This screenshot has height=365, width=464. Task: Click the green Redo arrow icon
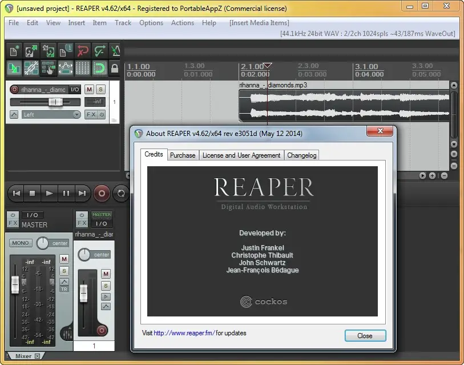point(100,51)
